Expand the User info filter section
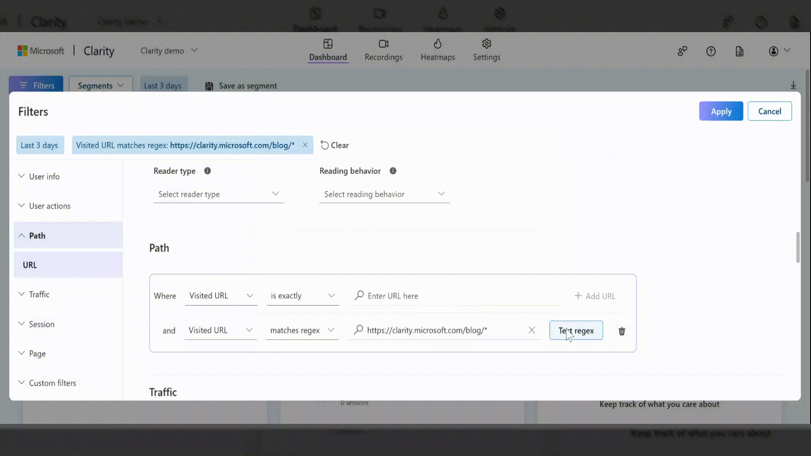This screenshot has height=456, width=811. pyautogui.click(x=44, y=176)
